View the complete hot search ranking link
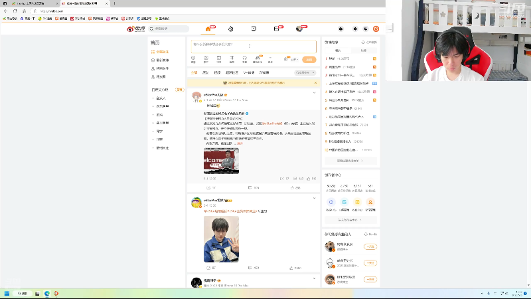 point(350,161)
